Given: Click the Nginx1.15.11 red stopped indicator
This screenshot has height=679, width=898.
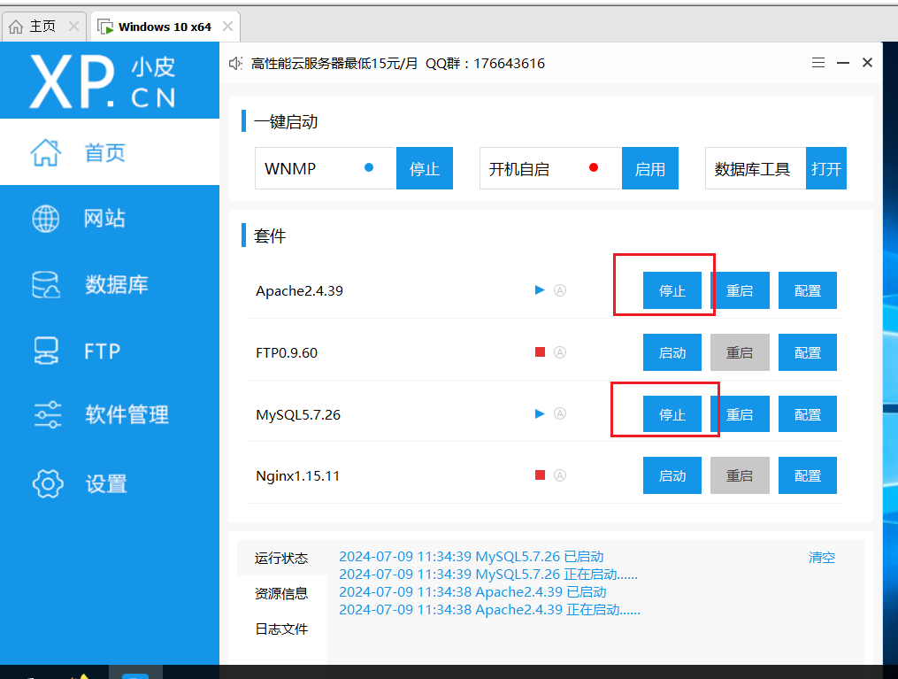Looking at the screenshot, I should 540,475.
